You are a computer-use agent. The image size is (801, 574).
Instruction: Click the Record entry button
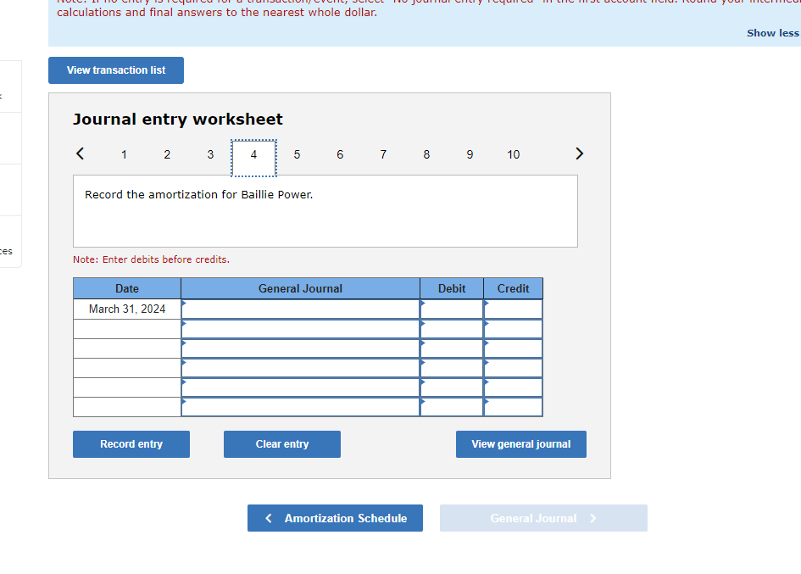(131, 443)
